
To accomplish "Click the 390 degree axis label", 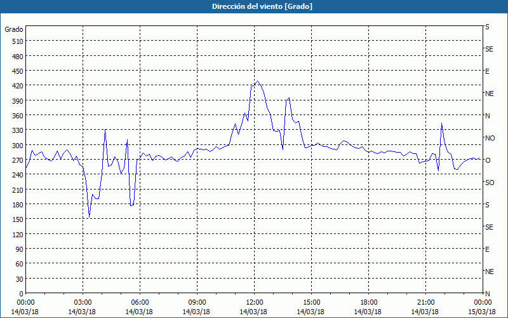I will [18, 101].
